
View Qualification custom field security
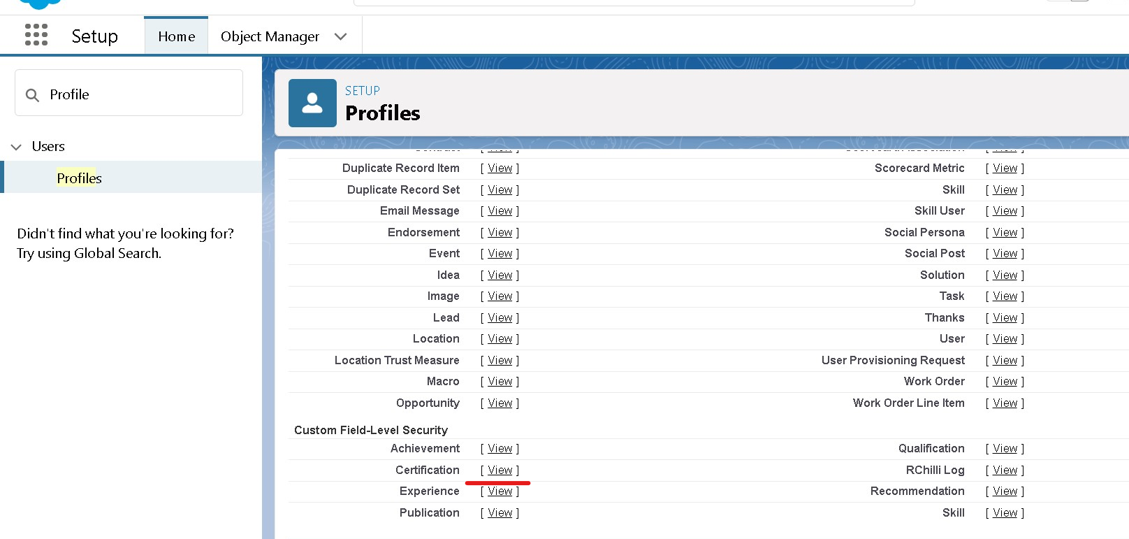(x=1005, y=448)
